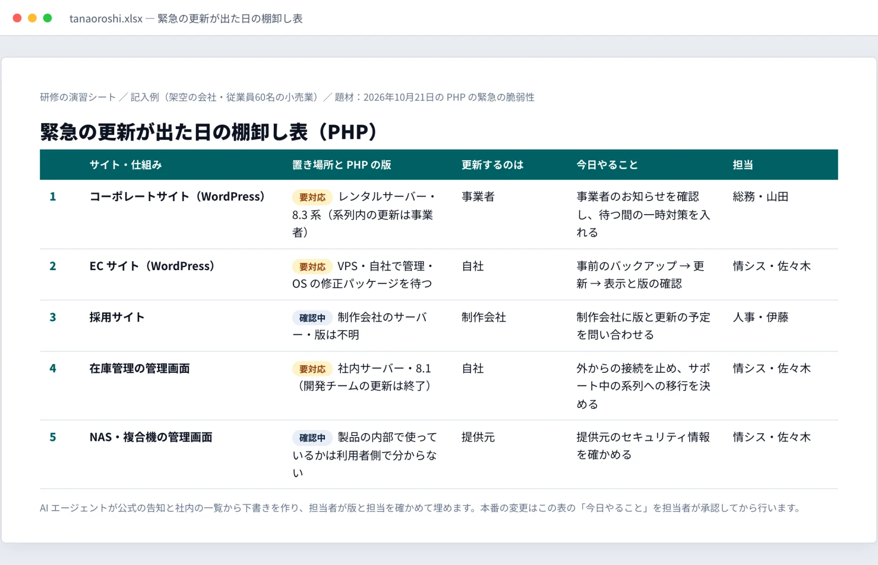Click 要対応 badge in コーポレートサイト row
The height and width of the screenshot is (565, 878).
coord(312,197)
